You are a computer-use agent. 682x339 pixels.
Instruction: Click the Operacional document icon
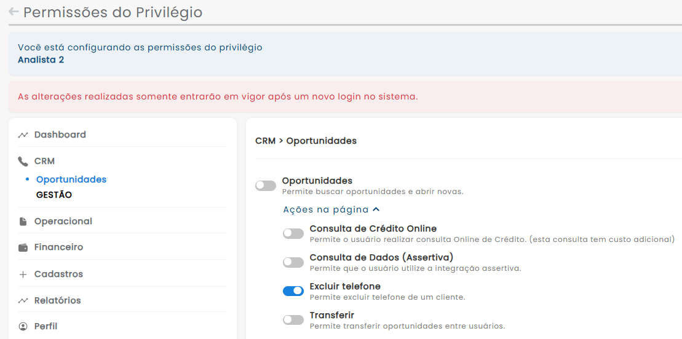pyautogui.click(x=23, y=222)
